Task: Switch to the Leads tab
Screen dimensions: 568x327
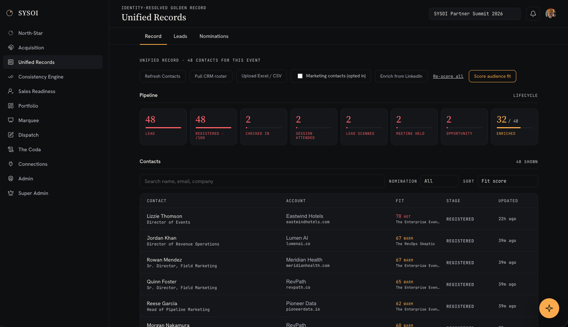Action: click(180, 36)
